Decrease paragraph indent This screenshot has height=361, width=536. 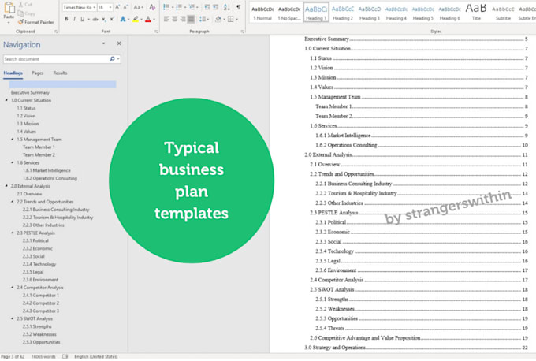coord(207,7)
